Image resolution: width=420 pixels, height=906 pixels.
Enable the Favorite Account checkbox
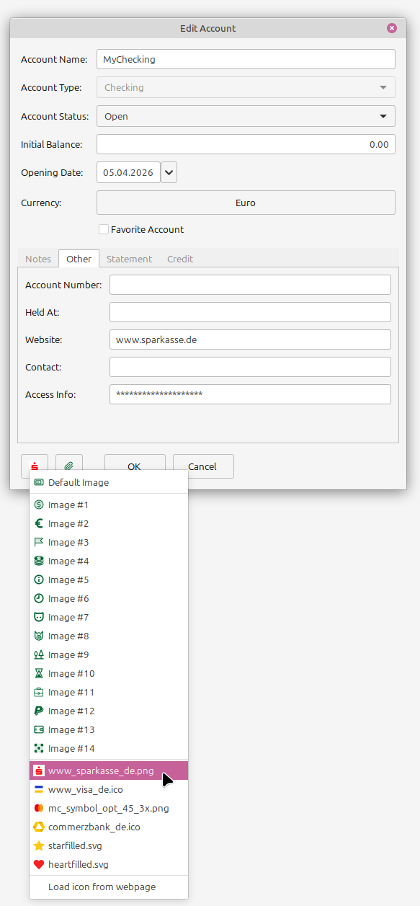click(104, 228)
